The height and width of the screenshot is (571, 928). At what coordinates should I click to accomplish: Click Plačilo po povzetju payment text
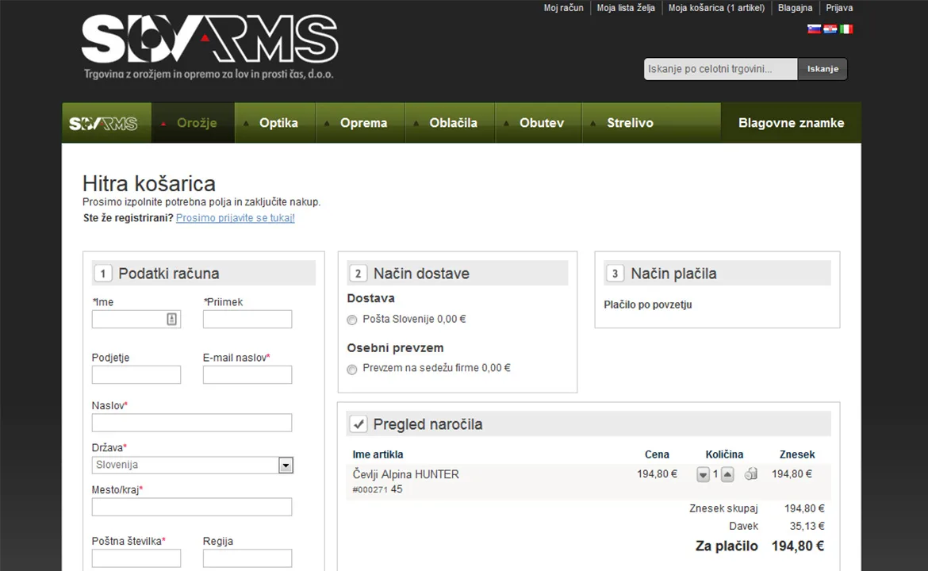(647, 305)
